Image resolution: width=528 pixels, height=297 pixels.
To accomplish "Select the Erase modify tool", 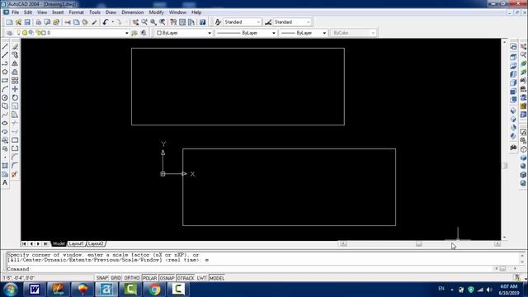I will [15, 46].
